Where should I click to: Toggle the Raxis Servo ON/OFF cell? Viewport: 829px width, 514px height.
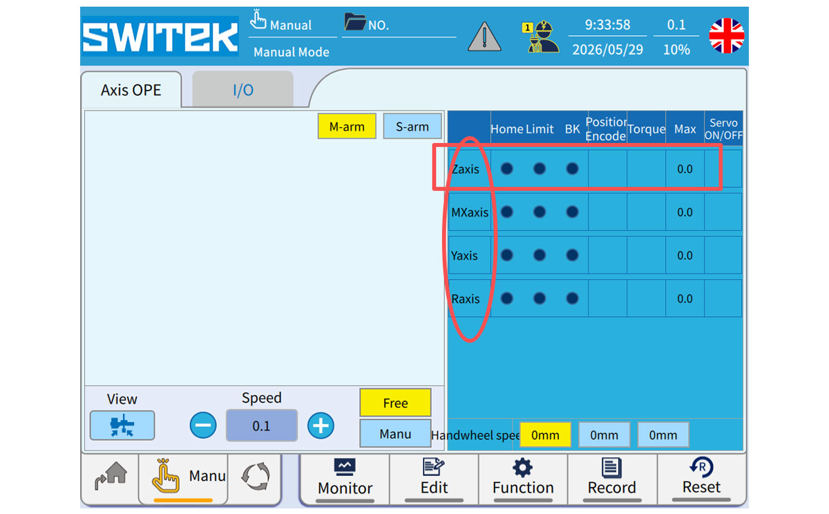pos(723,298)
